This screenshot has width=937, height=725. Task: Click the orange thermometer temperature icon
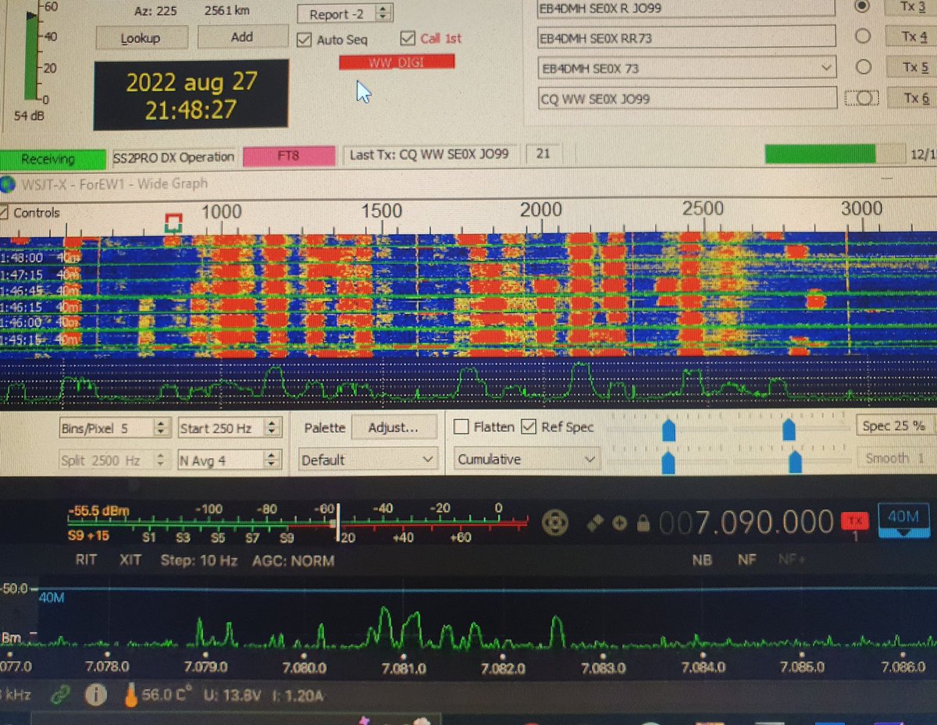point(130,695)
